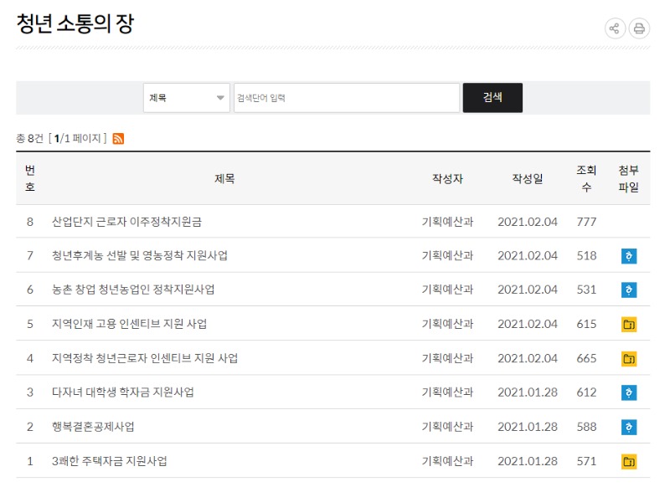Open attachment folder icon for post 5
Viewport: 670px width, 487px height.
pyautogui.click(x=629, y=325)
